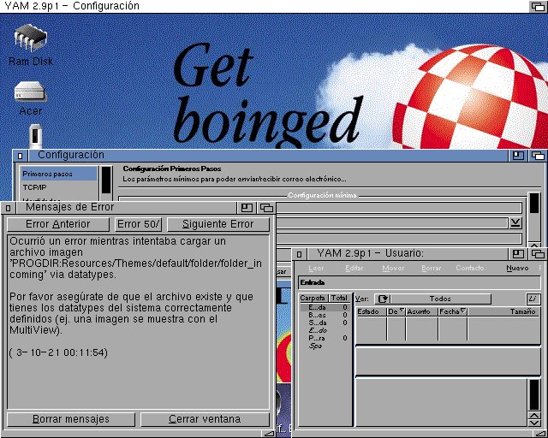Select TCP/IP in Configuración list

(x=59, y=187)
